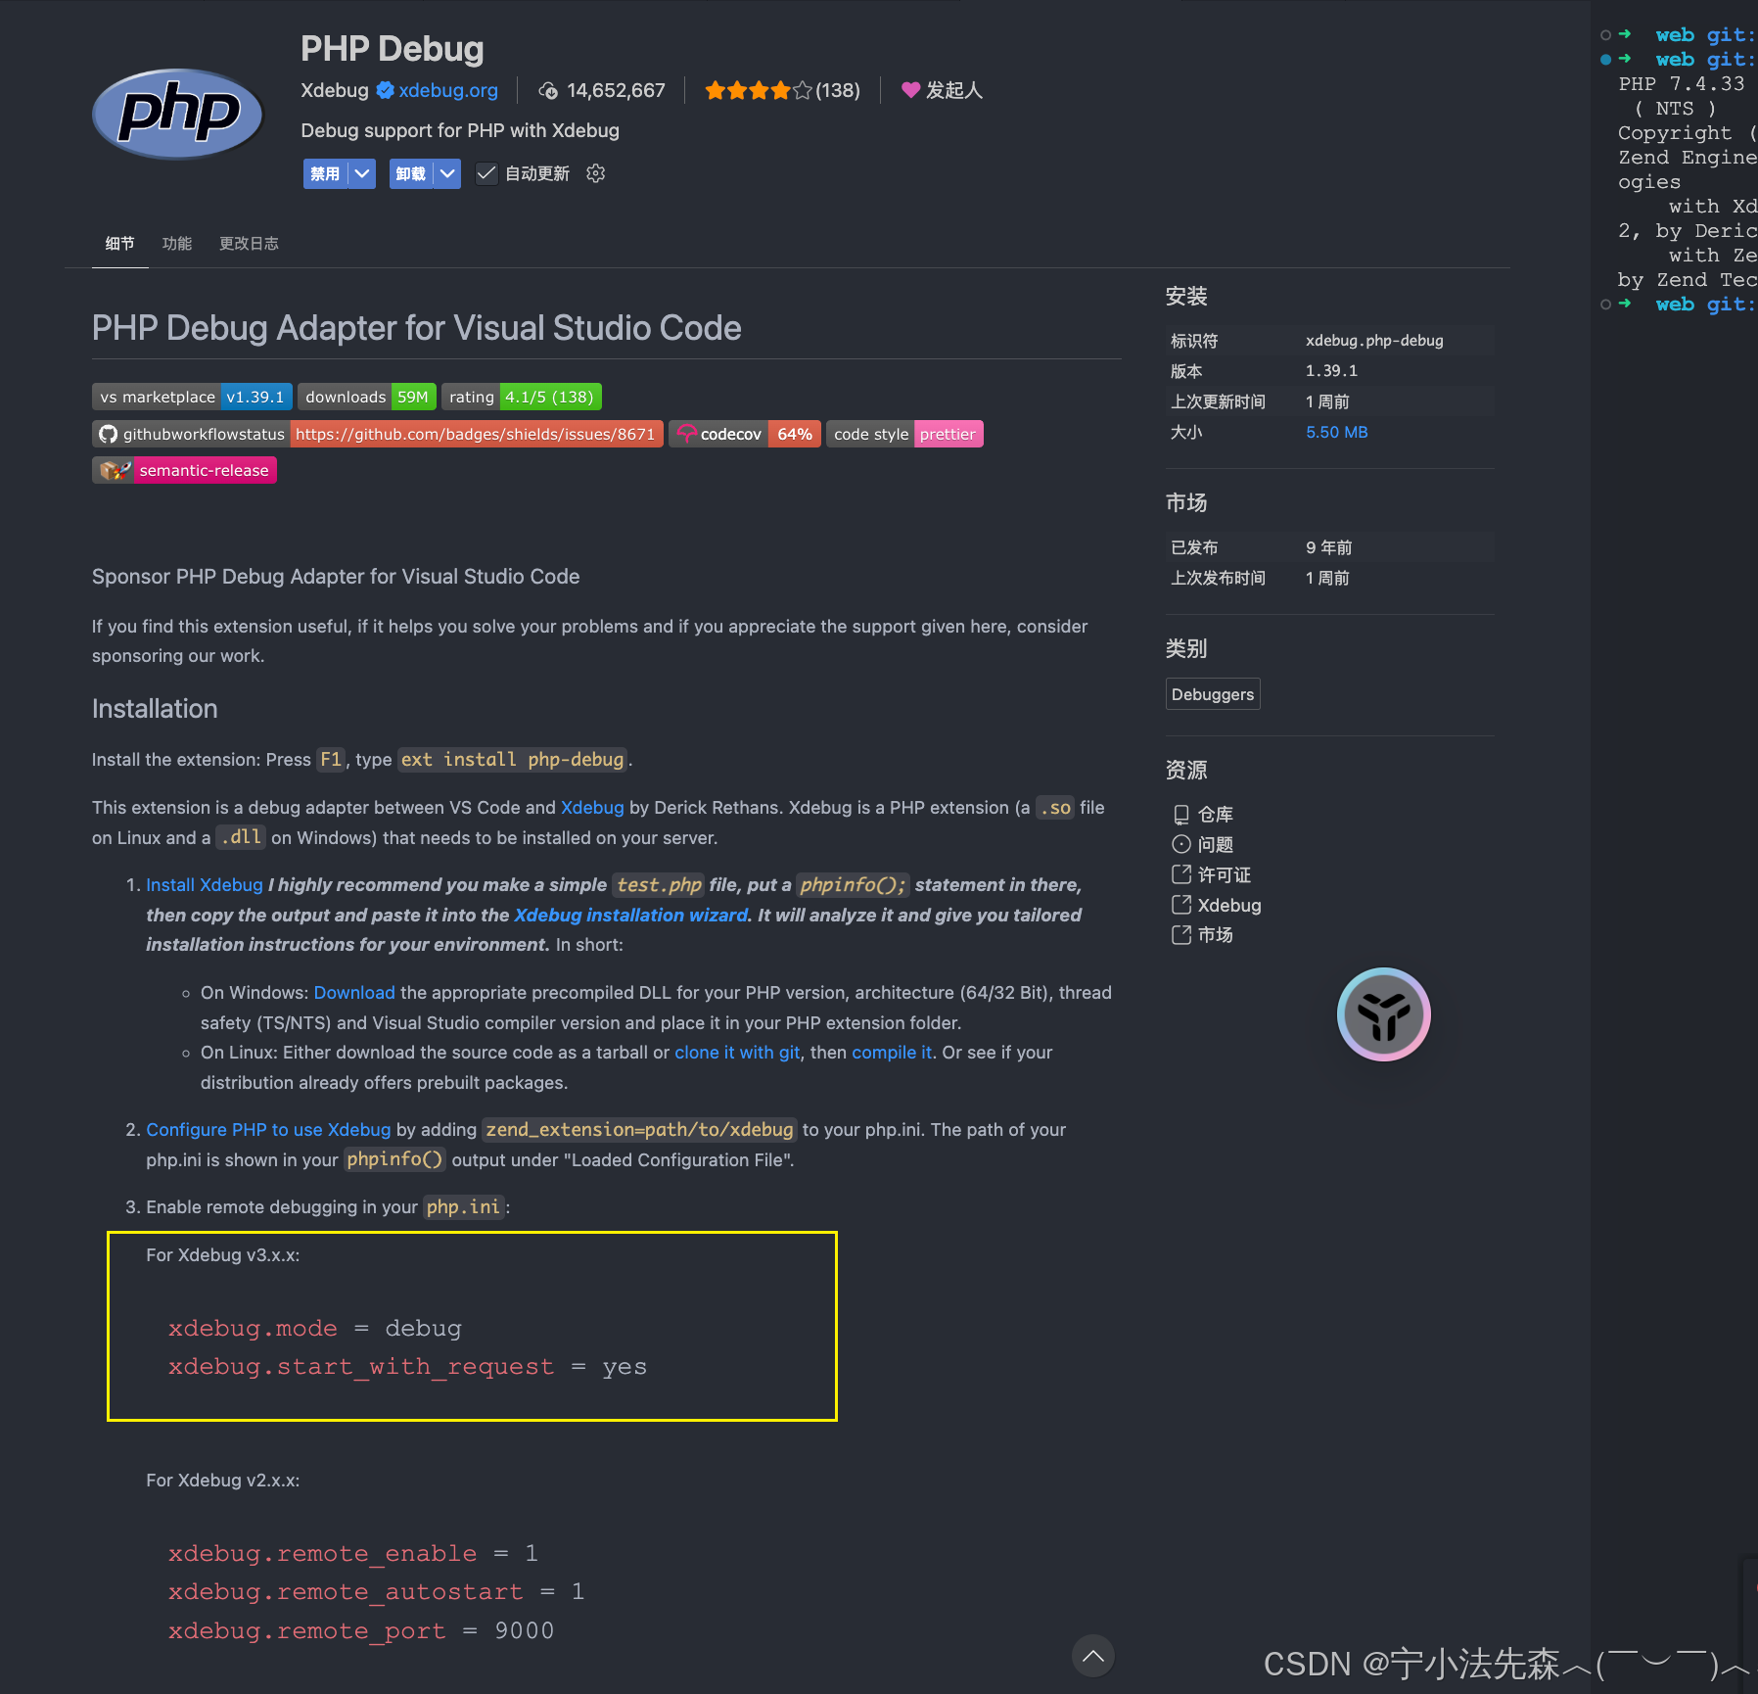Click the code style prettier badge
The width and height of the screenshot is (1758, 1694).
(904, 434)
